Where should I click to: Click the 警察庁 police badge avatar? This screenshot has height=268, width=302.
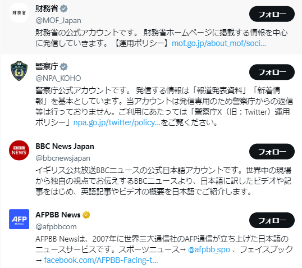click(19, 71)
